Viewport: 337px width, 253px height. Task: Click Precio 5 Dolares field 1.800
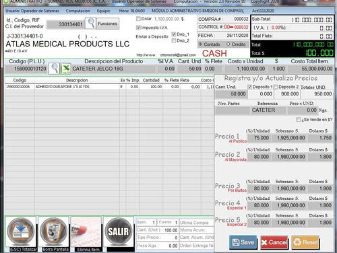pos(320,223)
